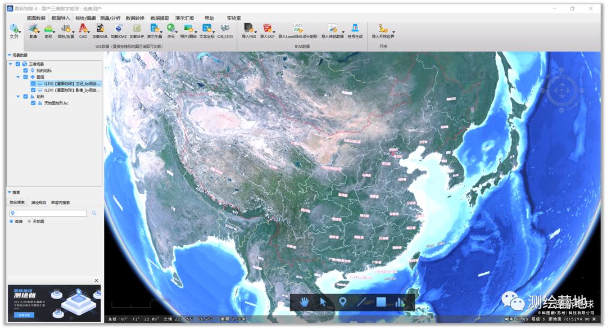Select the placemark pin tool
Image resolution: width=607 pixels, height=329 pixels.
point(342,302)
